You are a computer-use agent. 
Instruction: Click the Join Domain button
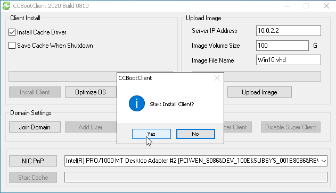35,127
